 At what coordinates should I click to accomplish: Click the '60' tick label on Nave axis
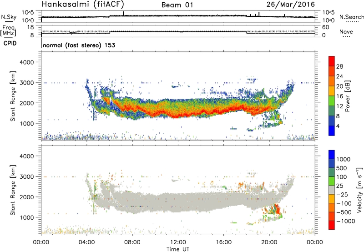(x=325, y=27)
